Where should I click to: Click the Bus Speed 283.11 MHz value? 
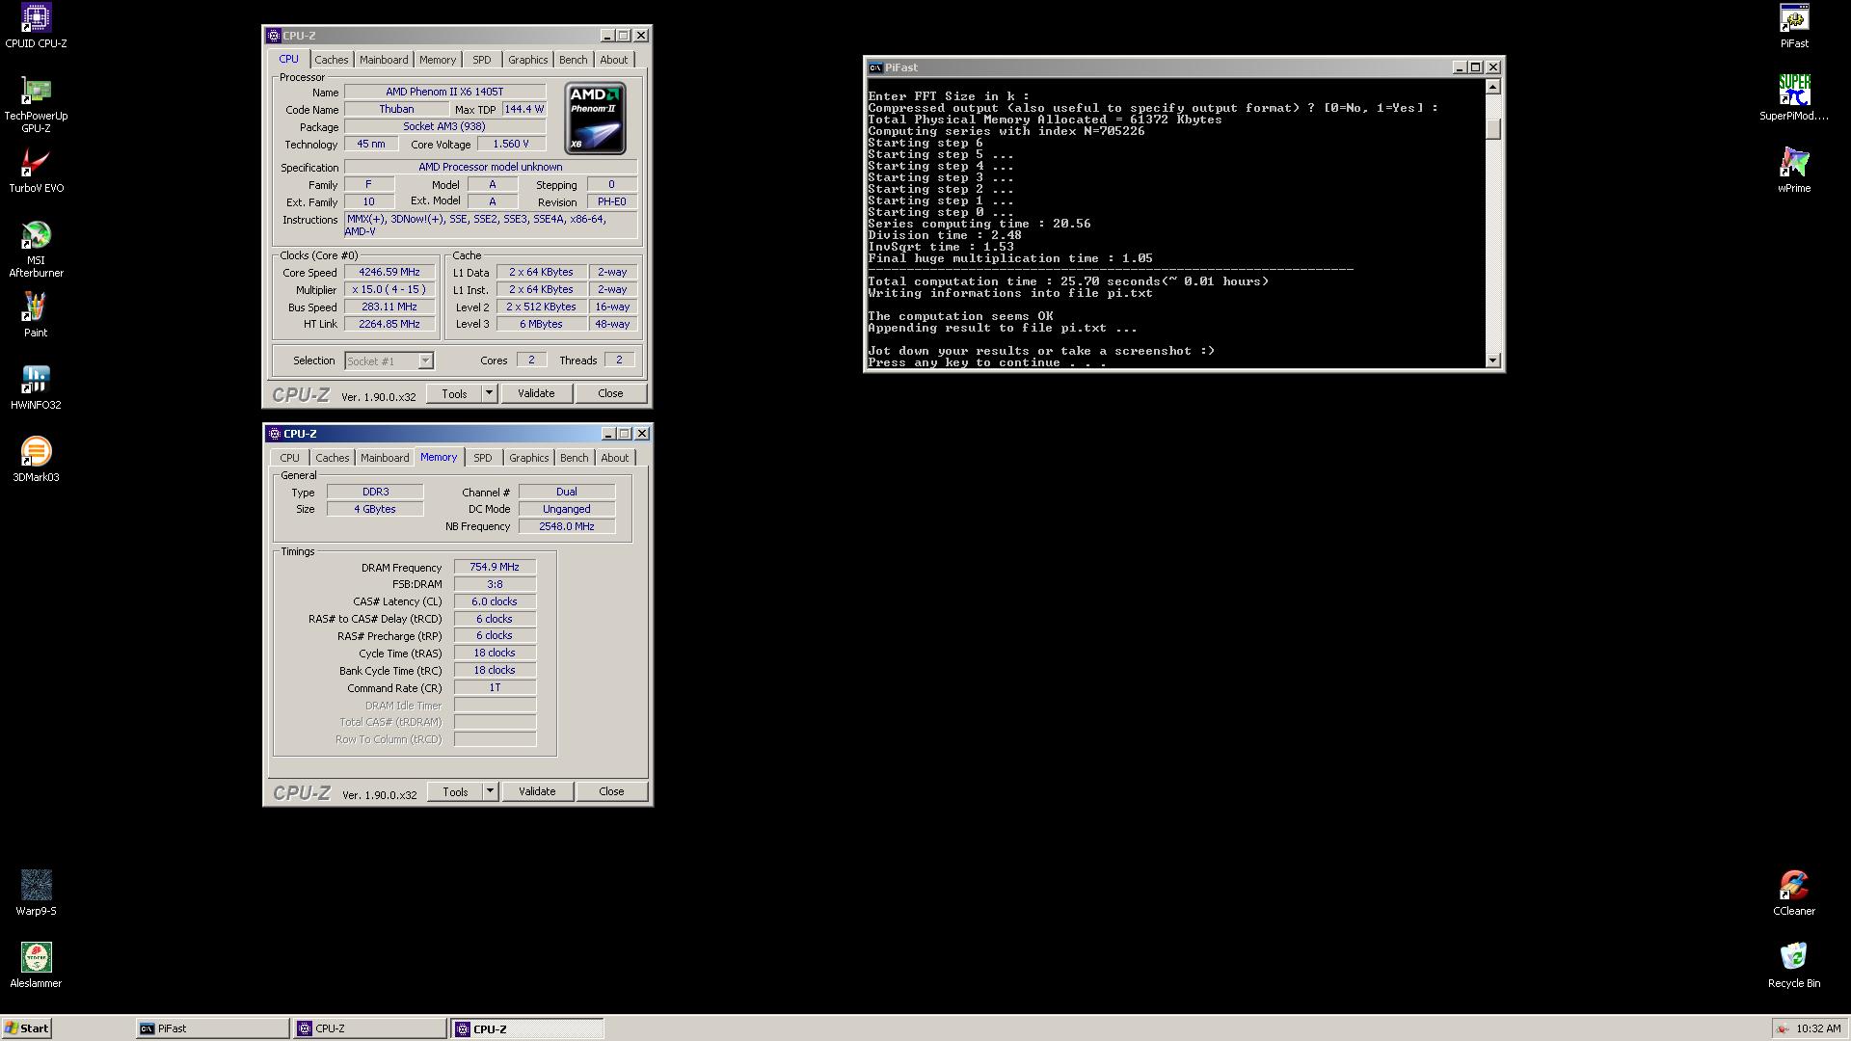click(x=389, y=307)
